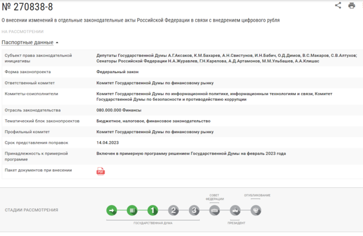
Task: Select the Federation Council stage icon
Action: tap(215, 210)
